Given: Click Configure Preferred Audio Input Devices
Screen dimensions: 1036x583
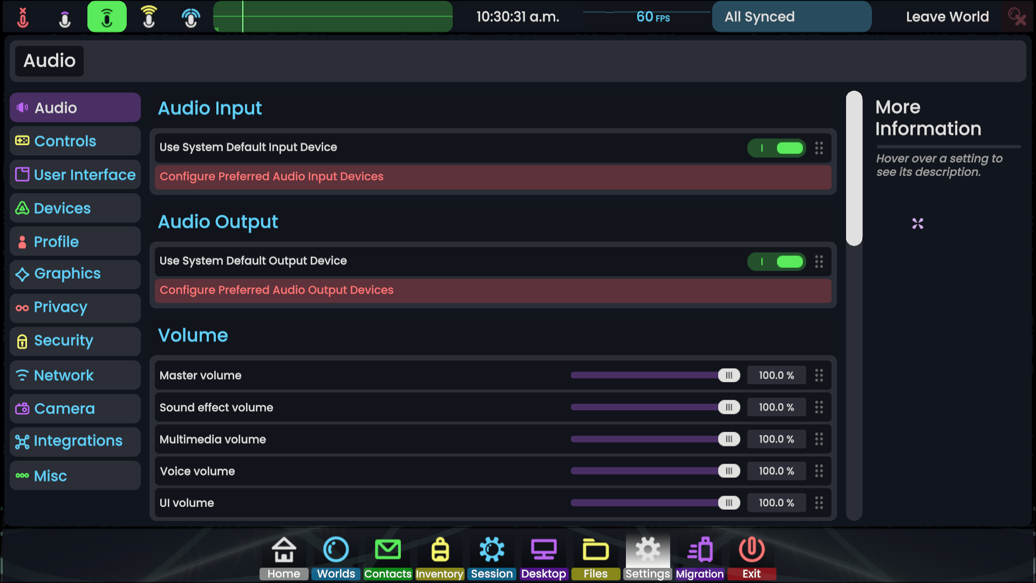Looking at the screenshot, I should pyautogui.click(x=493, y=177).
